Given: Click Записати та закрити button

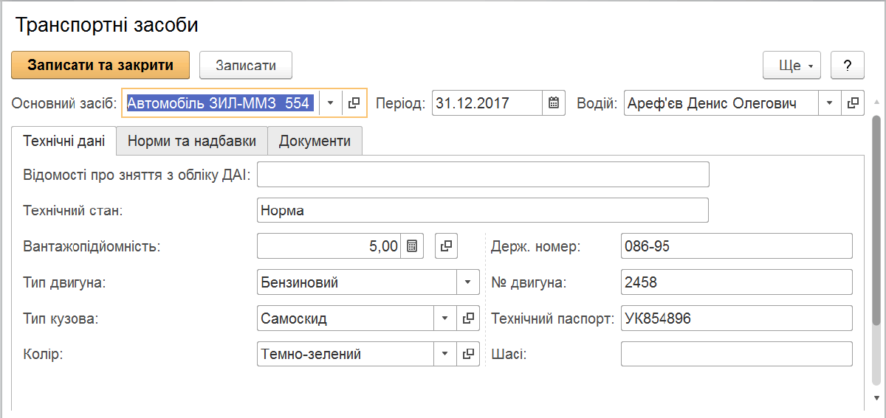Looking at the screenshot, I should [x=100, y=65].
